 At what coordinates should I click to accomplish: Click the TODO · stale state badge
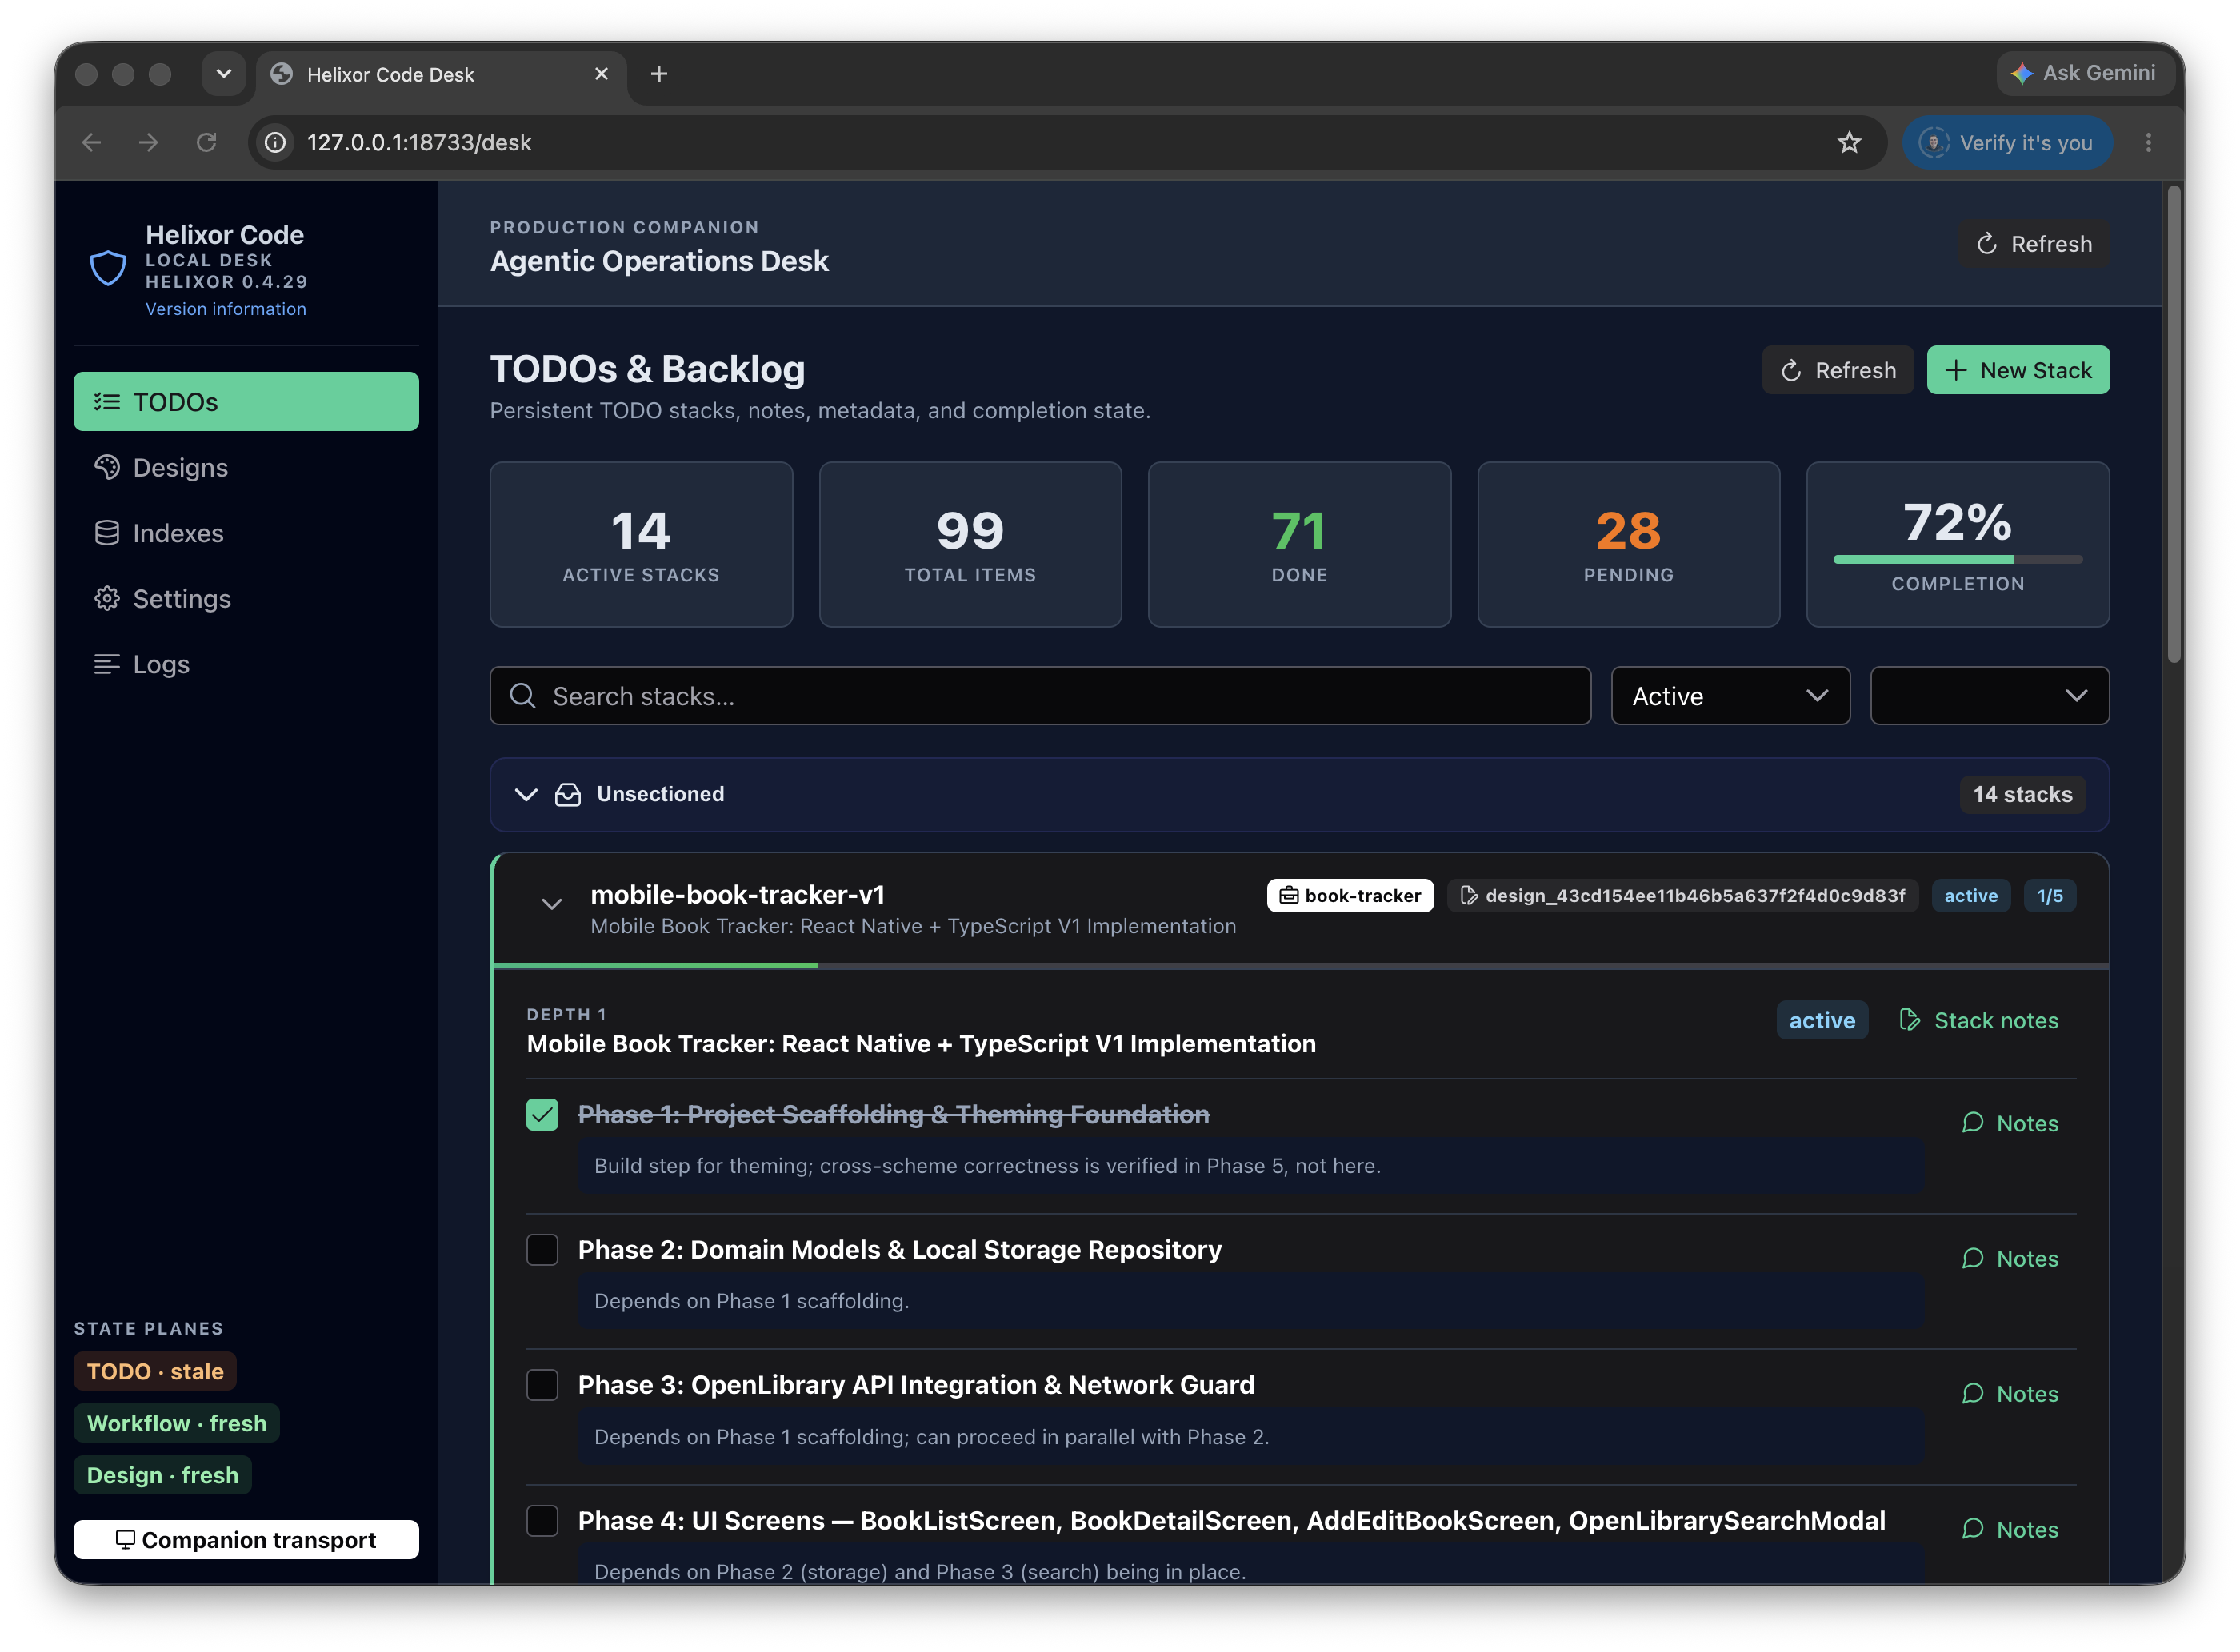point(155,1372)
